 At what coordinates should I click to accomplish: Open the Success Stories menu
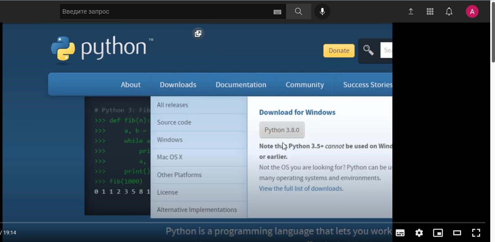(368, 85)
